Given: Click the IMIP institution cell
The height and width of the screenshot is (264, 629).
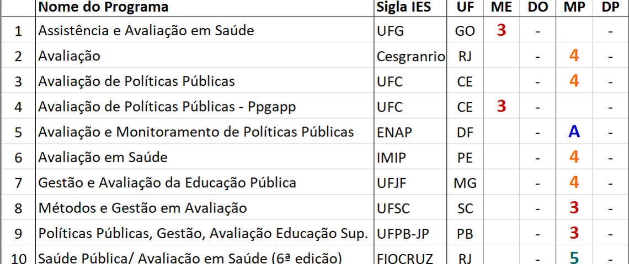Looking at the screenshot, I should coord(411,158).
